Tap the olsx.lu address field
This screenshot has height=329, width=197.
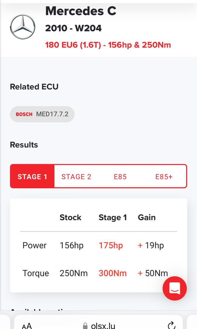(103, 326)
